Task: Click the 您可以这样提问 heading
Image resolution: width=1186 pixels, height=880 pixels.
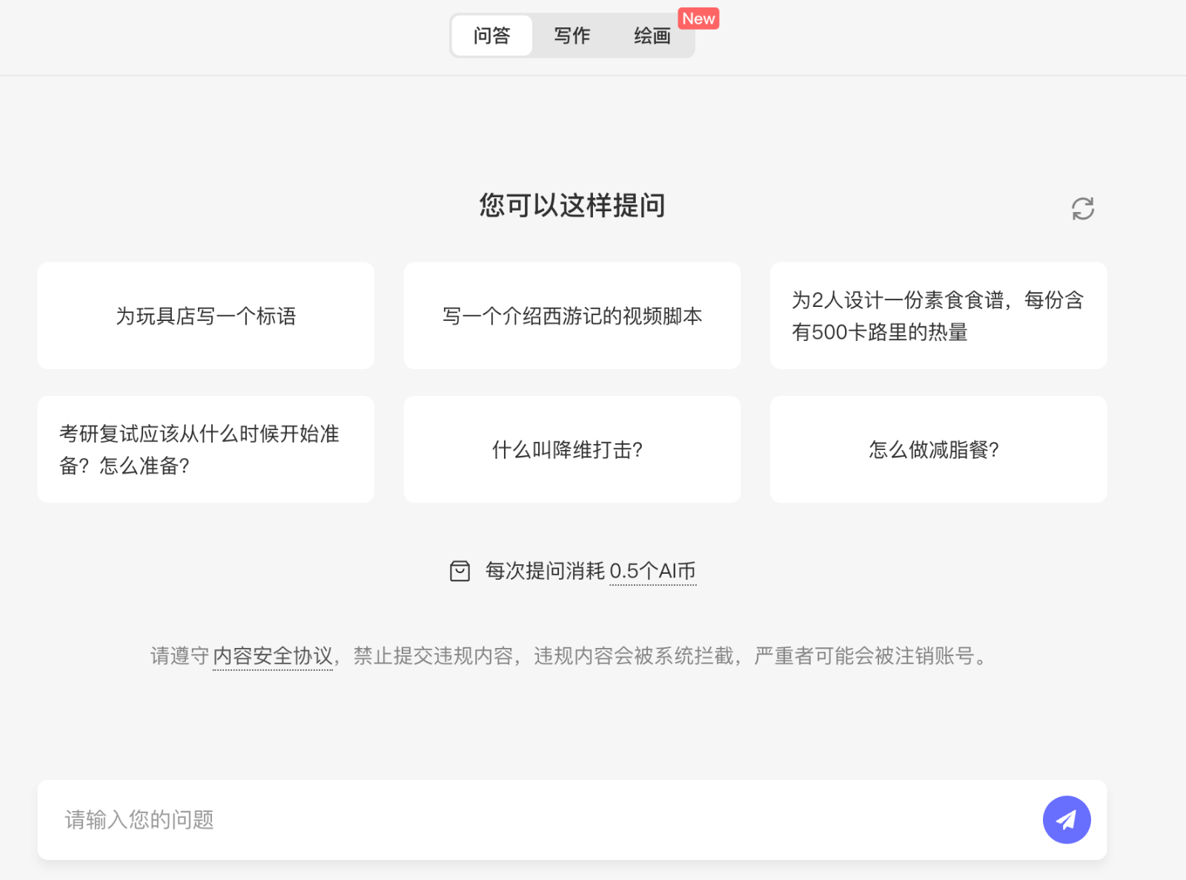Action: pos(572,205)
